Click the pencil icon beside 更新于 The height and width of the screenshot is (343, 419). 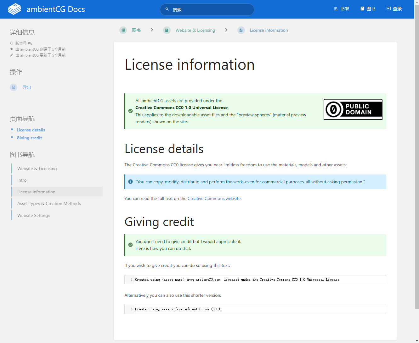tap(12, 55)
